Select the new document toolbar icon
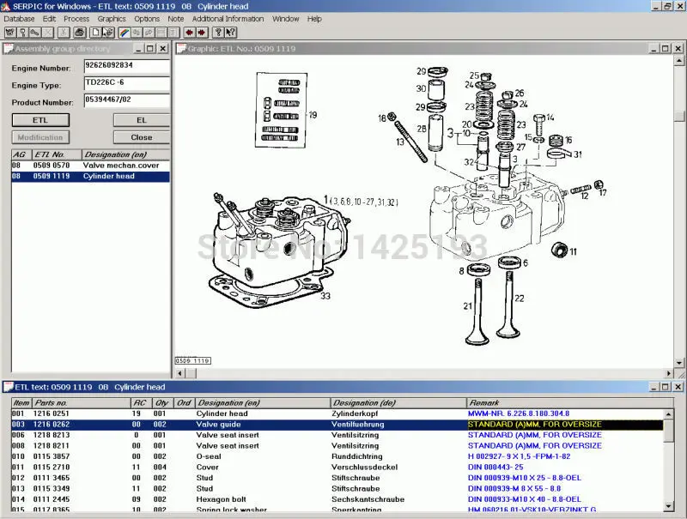The image size is (687, 519). (x=95, y=33)
